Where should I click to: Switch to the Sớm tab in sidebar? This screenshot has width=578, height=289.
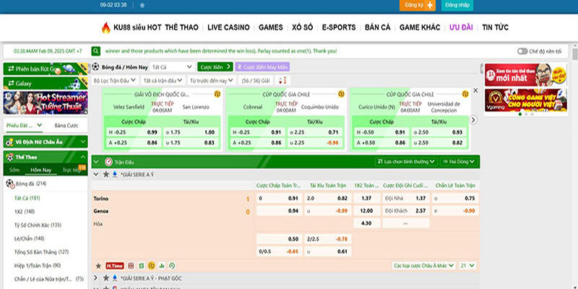14,171
